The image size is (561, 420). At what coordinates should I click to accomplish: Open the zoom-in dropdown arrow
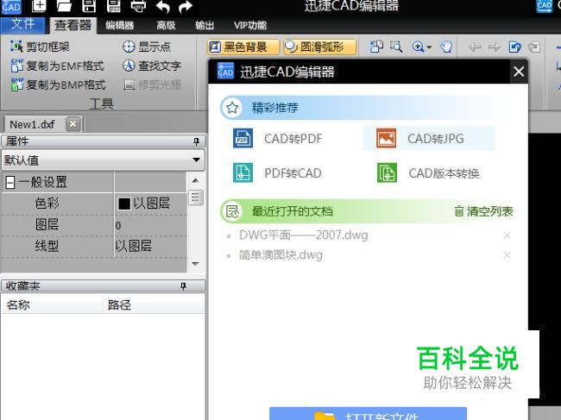click(x=429, y=47)
